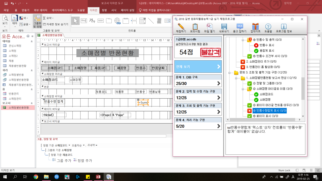The image size is (322, 181).
Task: Open the 요약 dropdown
Action: coord(48,18)
